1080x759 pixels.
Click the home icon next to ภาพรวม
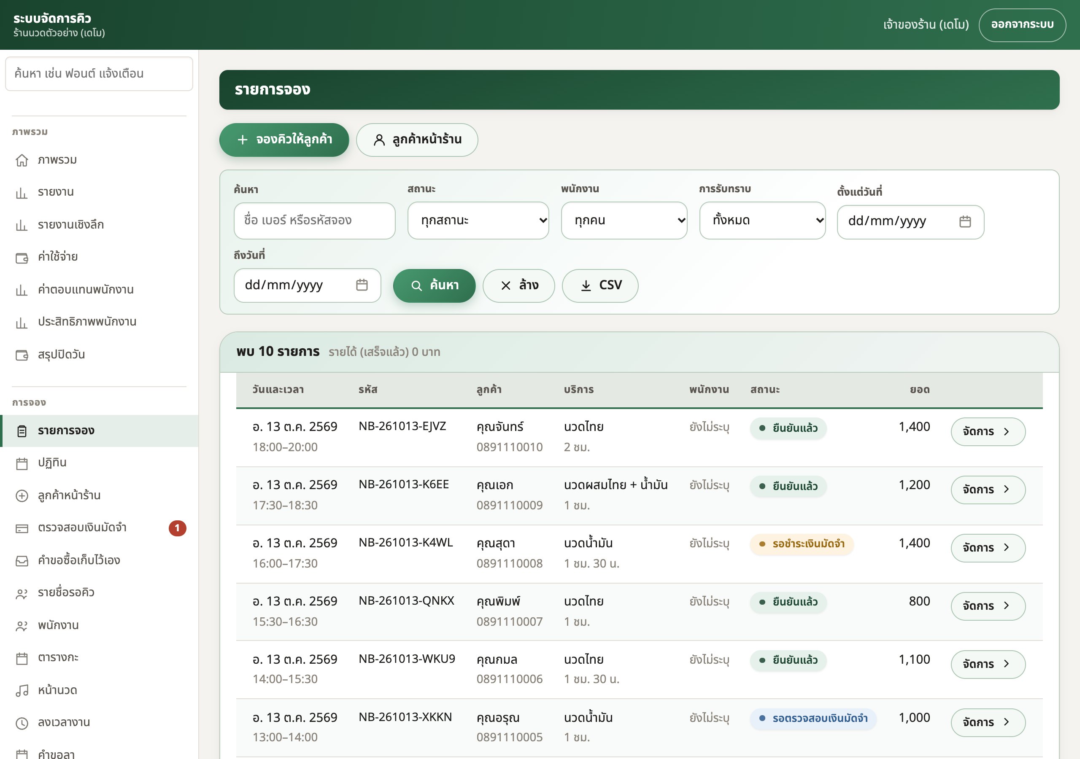[x=22, y=160]
